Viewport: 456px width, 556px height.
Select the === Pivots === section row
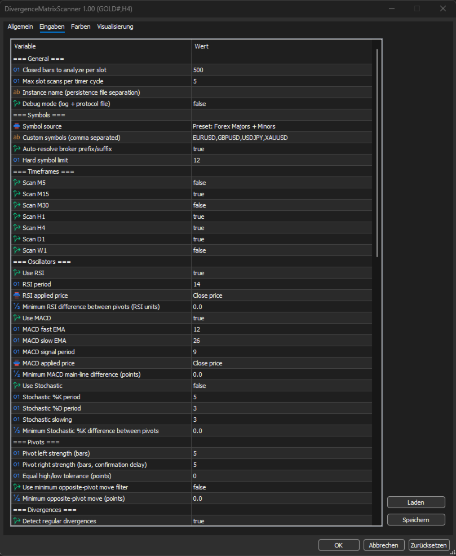click(192, 442)
